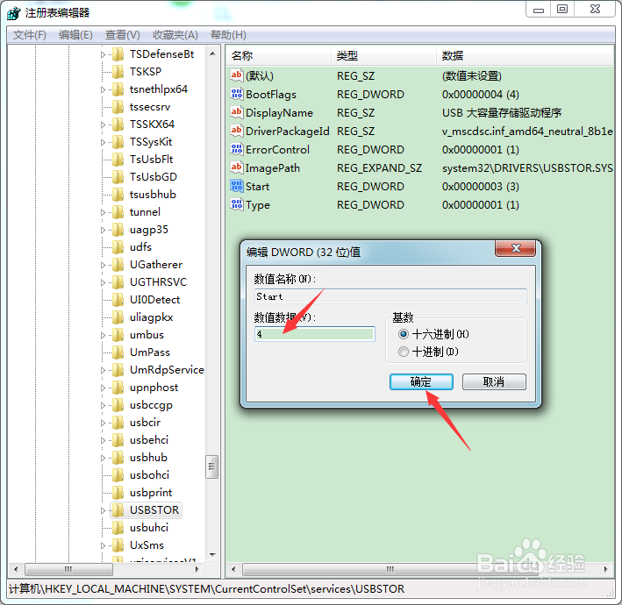Image resolution: width=622 pixels, height=605 pixels.
Task: Click the BootFlags DWORD value icon
Action: click(x=236, y=94)
